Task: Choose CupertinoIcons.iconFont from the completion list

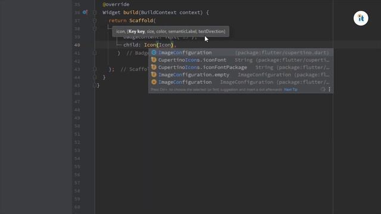Action: [241, 59]
